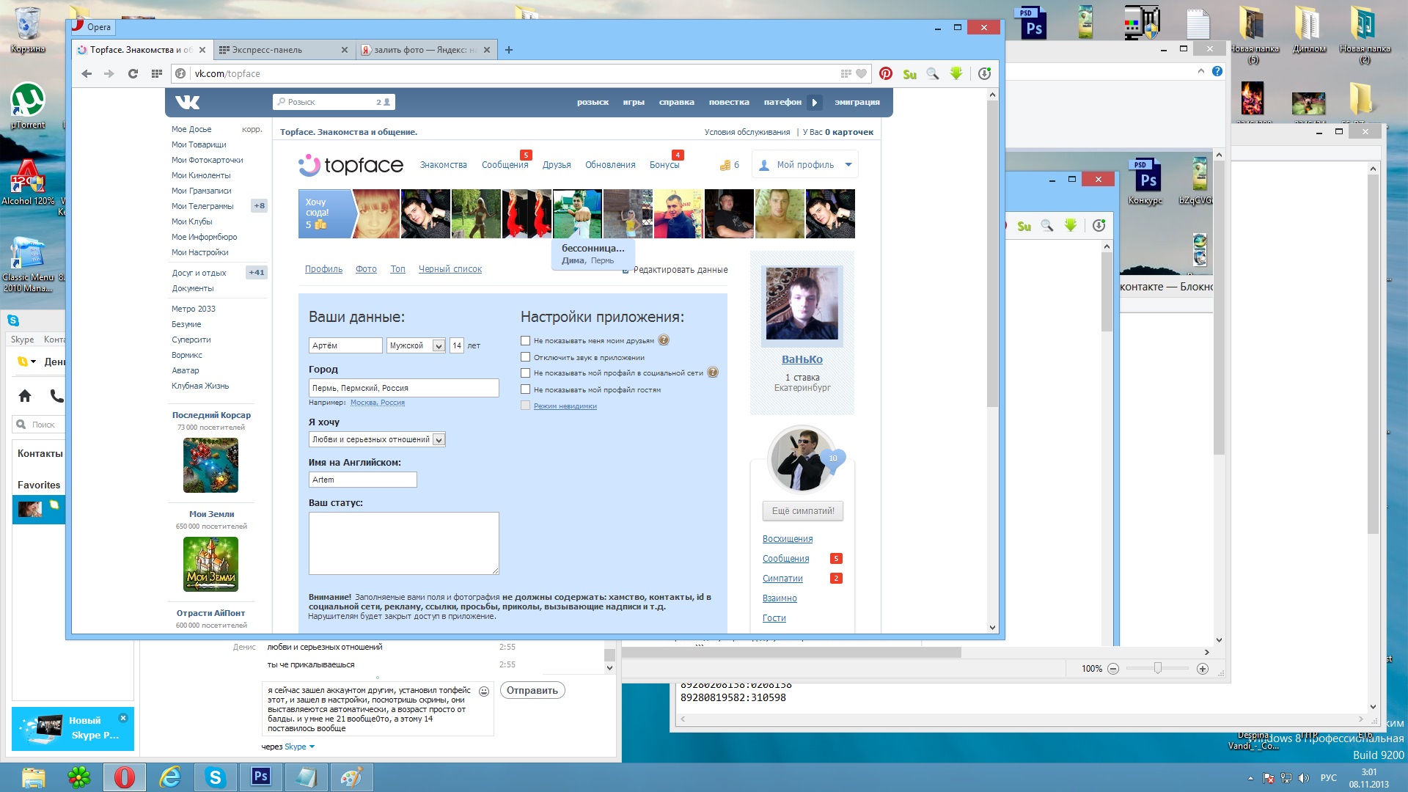Click zoom out minus next to 100%
This screenshot has width=1408, height=792.
(1113, 669)
